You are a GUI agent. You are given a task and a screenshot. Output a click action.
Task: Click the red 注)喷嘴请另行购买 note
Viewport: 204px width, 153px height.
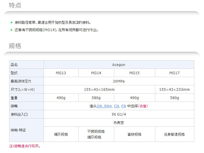click(x=25, y=146)
